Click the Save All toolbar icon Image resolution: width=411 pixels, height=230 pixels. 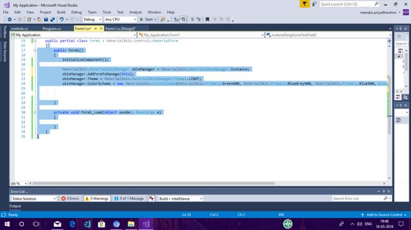(x=52, y=20)
